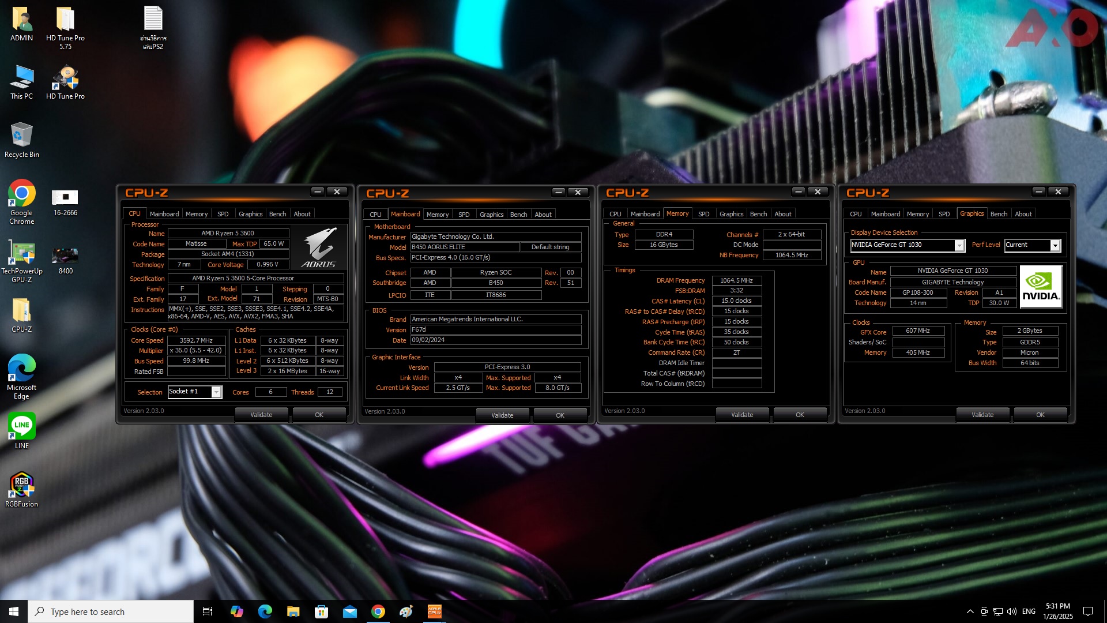
Task: Switch to CPU-Z app on taskbar
Action: [434, 611]
